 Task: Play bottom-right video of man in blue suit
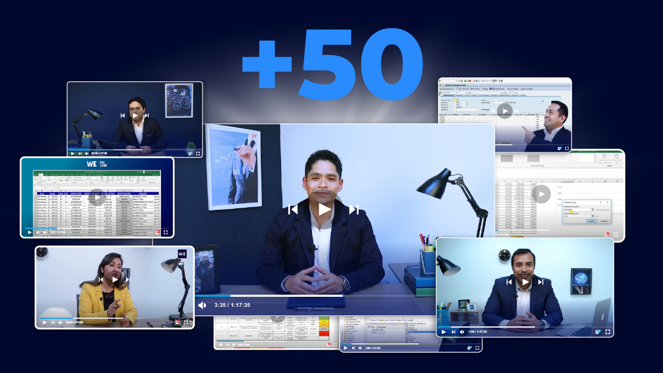pos(525,282)
